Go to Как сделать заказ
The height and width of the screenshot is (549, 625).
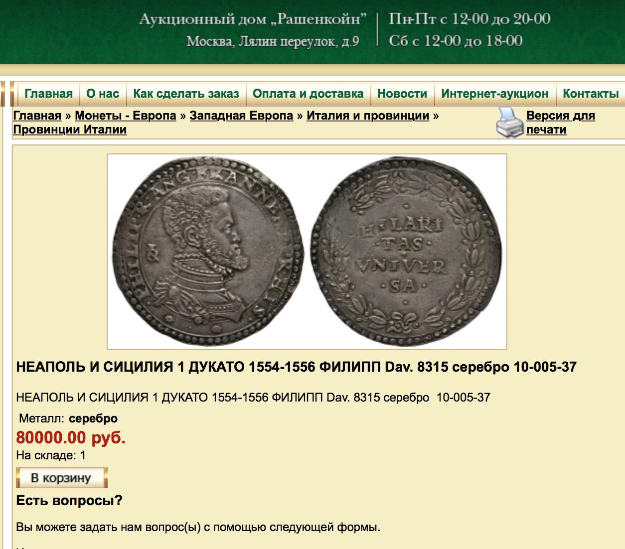click(x=186, y=94)
